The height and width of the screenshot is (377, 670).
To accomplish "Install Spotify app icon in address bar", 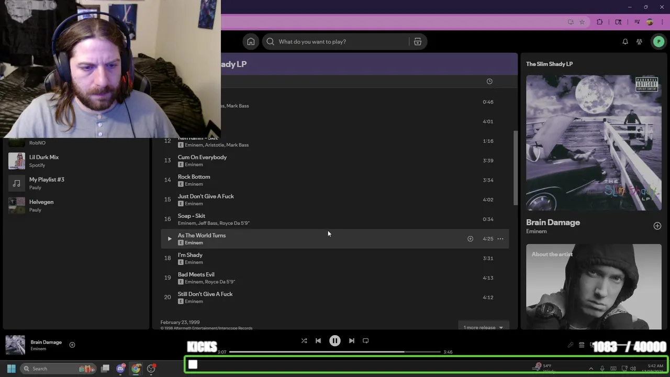I will [571, 22].
